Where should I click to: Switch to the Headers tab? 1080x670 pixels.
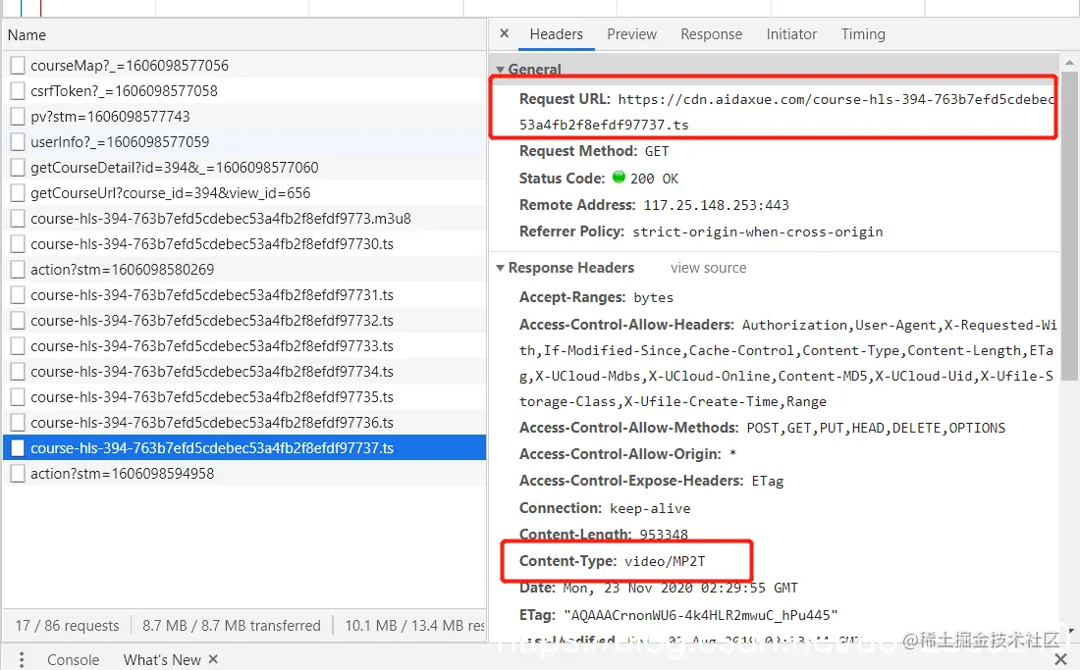pyautogui.click(x=556, y=34)
